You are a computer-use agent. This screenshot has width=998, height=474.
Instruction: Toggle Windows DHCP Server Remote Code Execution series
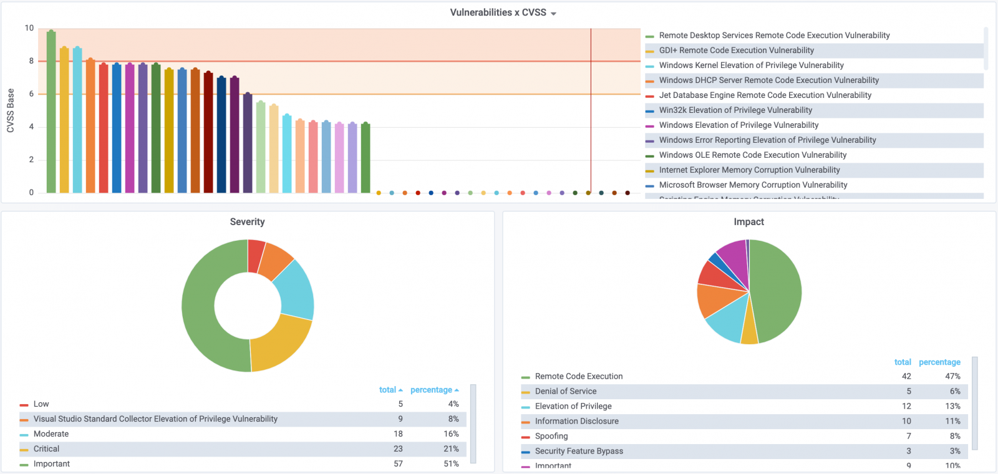(768, 80)
